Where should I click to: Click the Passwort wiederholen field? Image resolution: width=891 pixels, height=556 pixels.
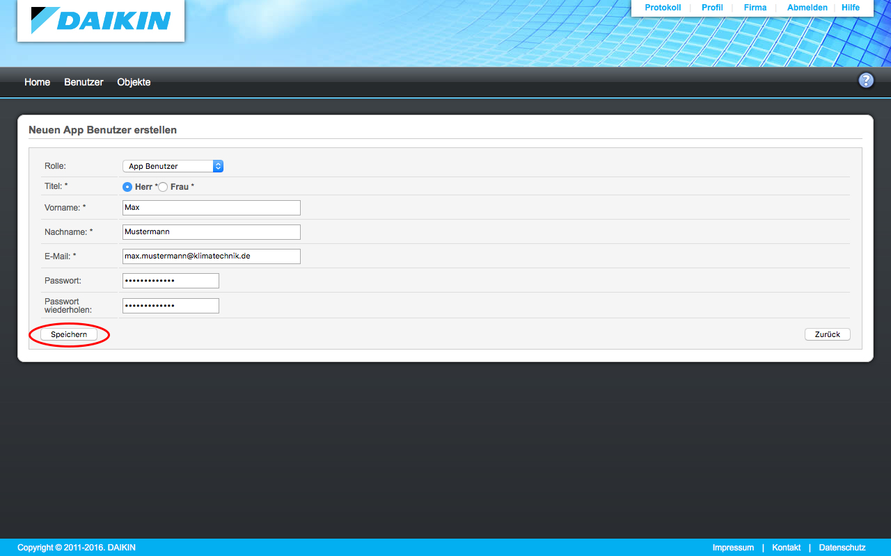coord(171,306)
